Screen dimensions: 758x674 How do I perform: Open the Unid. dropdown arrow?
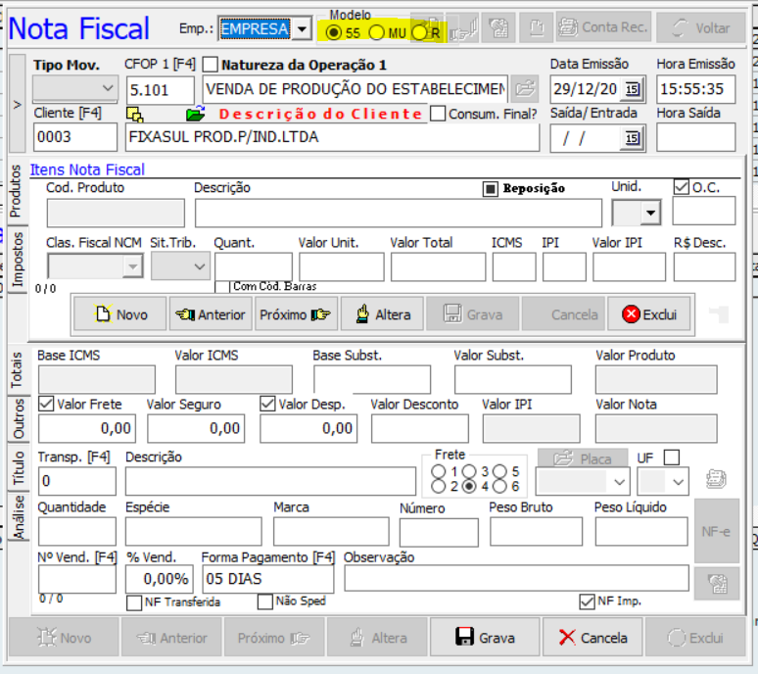click(649, 213)
